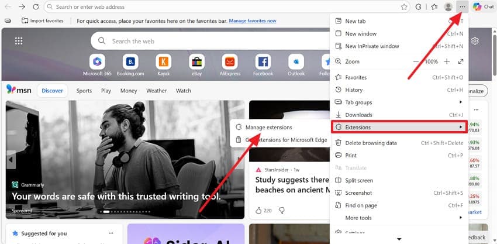Refresh the page with the reload icon
The image size is (497, 244).
coord(36,6)
